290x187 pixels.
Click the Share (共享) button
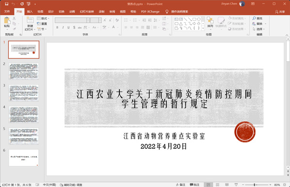(280, 12)
